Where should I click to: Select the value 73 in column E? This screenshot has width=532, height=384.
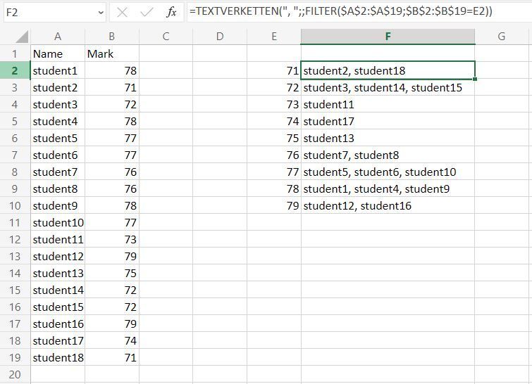coord(274,104)
